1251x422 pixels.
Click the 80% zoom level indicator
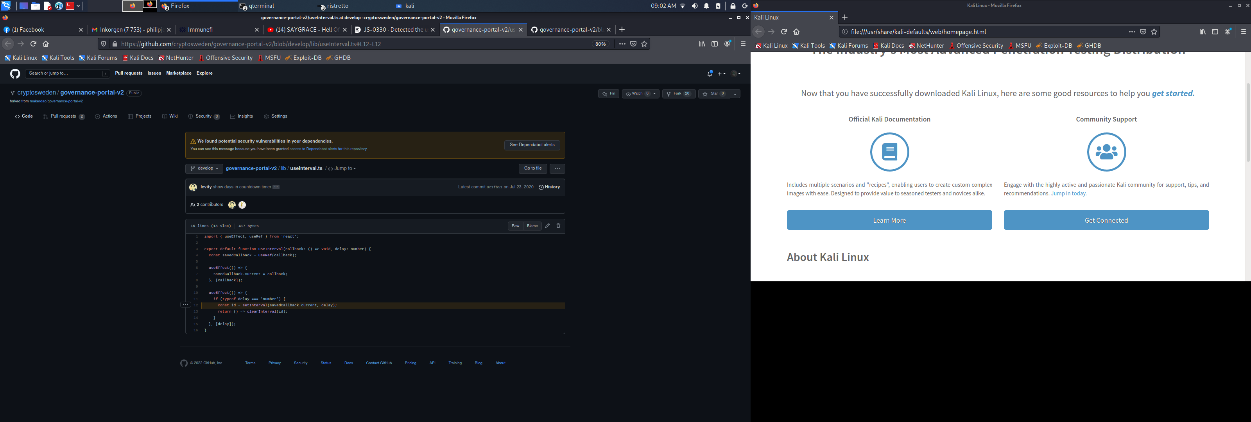pos(601,44)
